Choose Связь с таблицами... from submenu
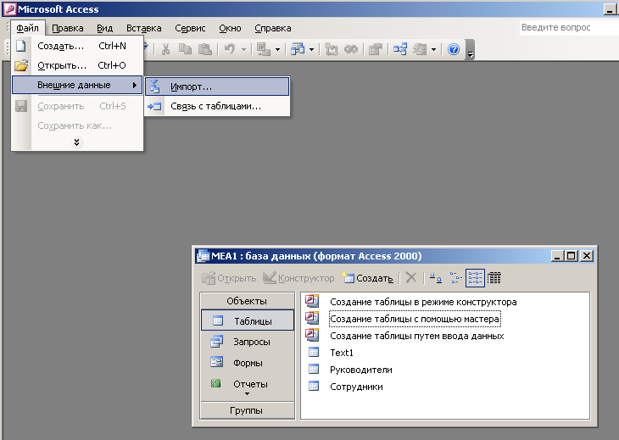The width and height of the screenshot is (619, 440). pos(217,106)
